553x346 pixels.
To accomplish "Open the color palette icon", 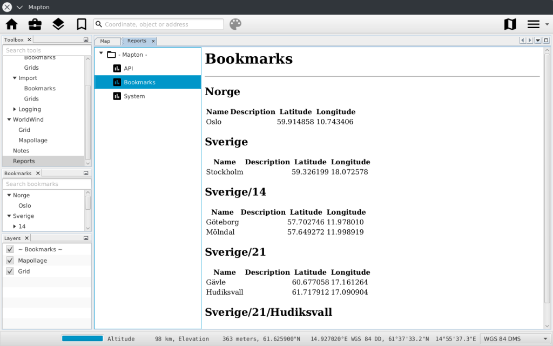I will pos(235,24).
